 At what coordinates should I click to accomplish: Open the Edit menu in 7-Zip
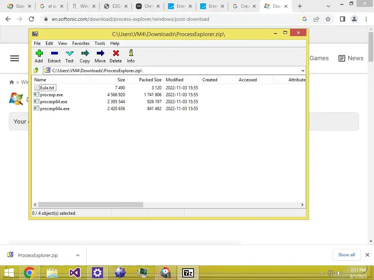(49, 43)
